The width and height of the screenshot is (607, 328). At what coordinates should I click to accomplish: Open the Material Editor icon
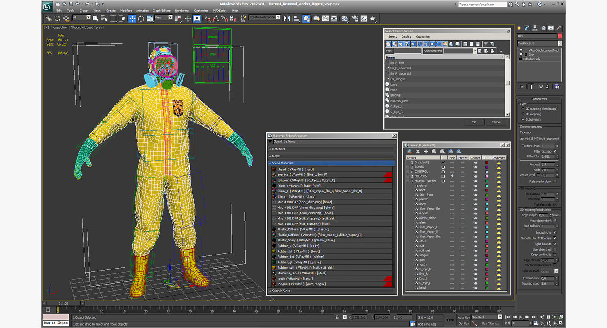(345, 18)
